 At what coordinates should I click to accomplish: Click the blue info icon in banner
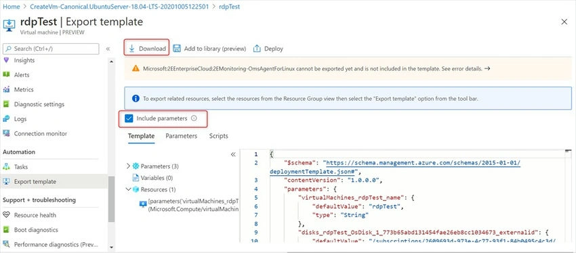136,98
